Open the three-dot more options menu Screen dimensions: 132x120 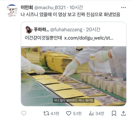click(123, 7)
